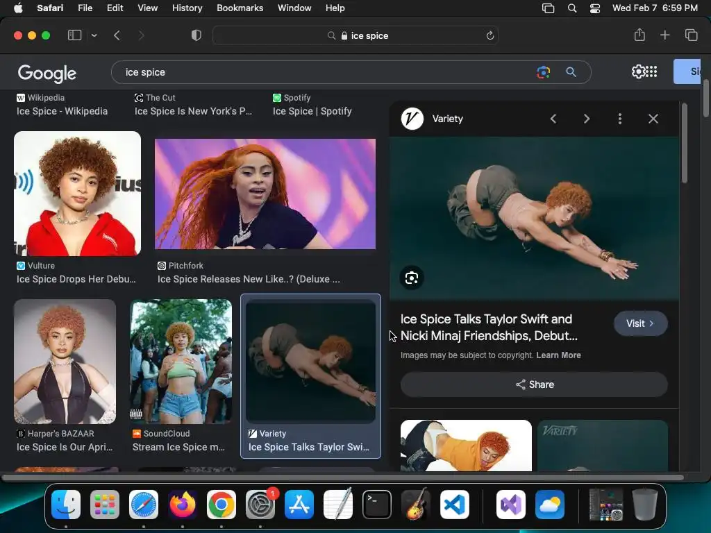Click Harper's BAZAAR Ice Spice Is Our caption
The height and width of the screenshot is (533, 711).
tap(65, 447)
